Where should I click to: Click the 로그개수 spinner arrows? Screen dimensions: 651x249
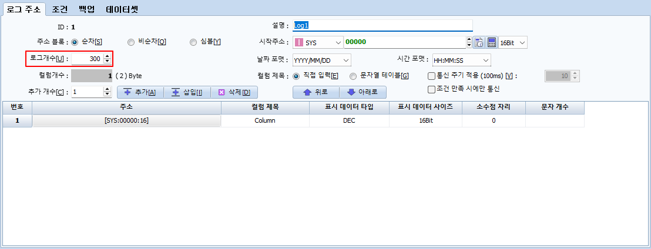point(107,59)
